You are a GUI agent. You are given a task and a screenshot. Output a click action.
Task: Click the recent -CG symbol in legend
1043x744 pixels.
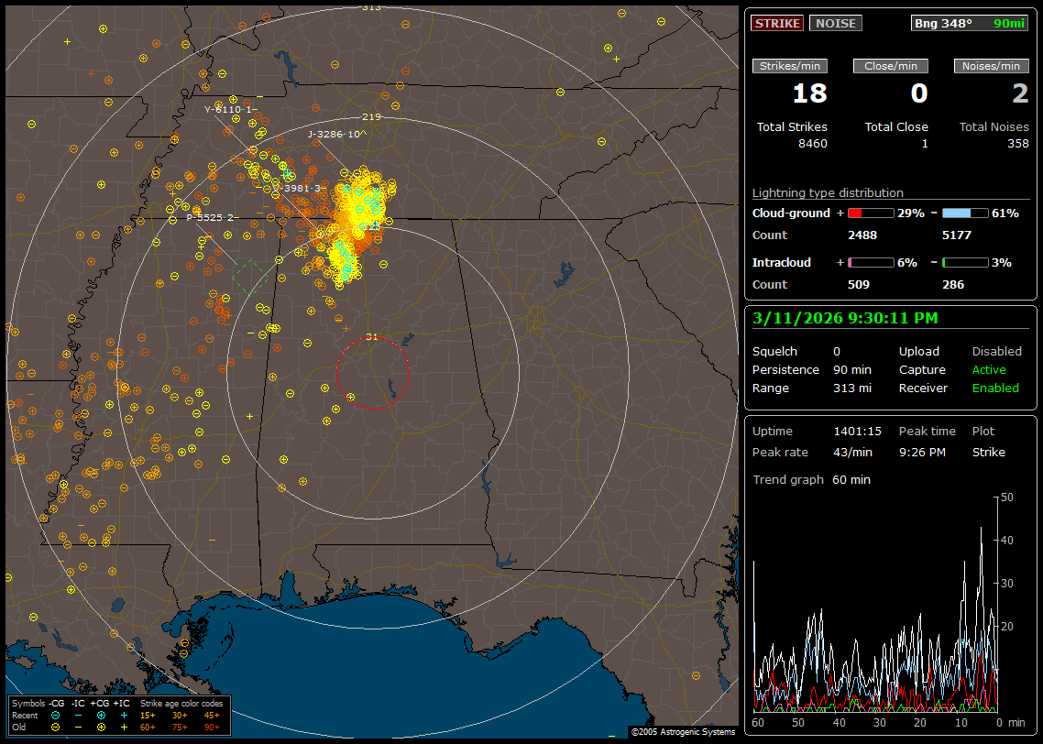point(55,715)
